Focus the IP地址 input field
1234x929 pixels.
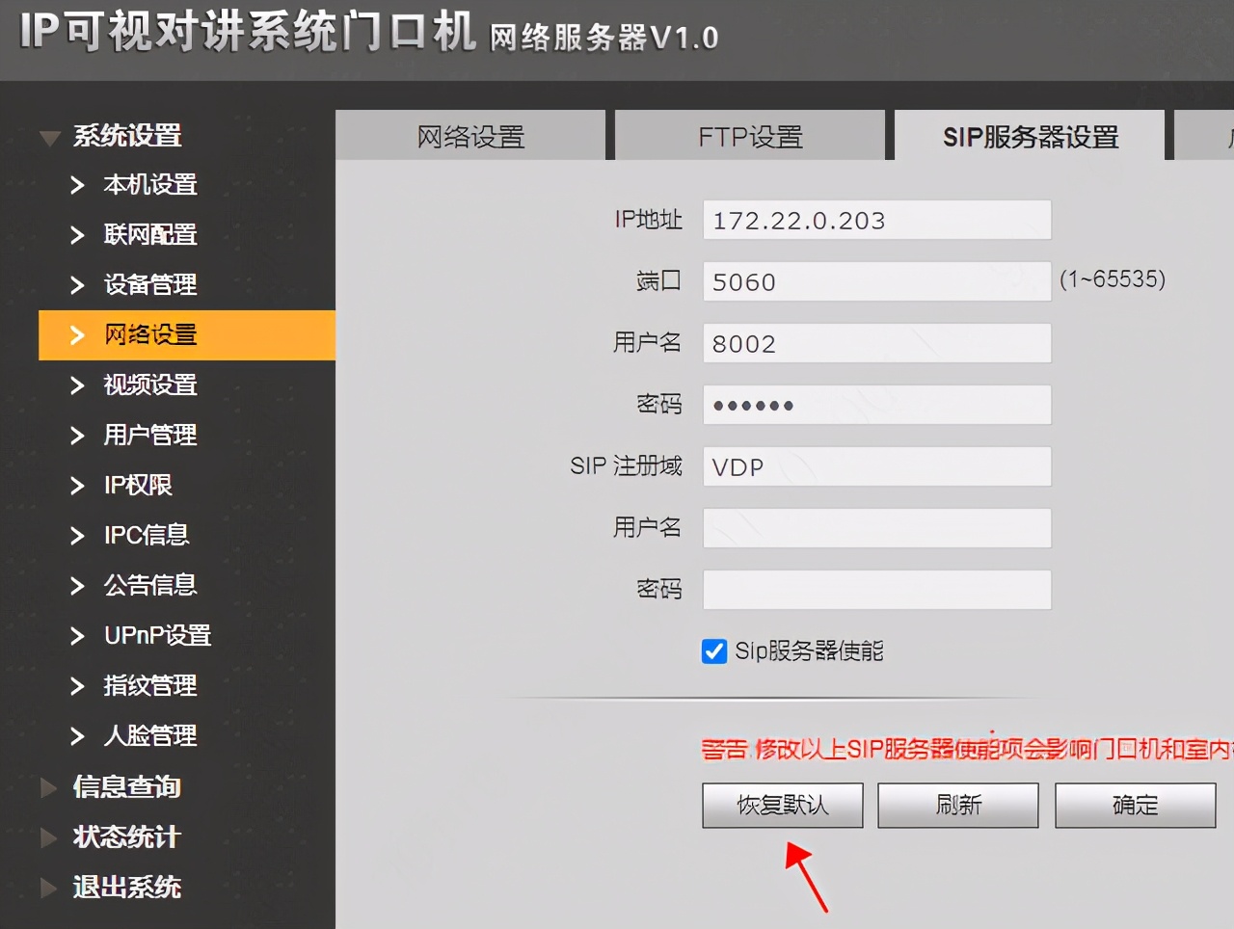coord(876,221)
